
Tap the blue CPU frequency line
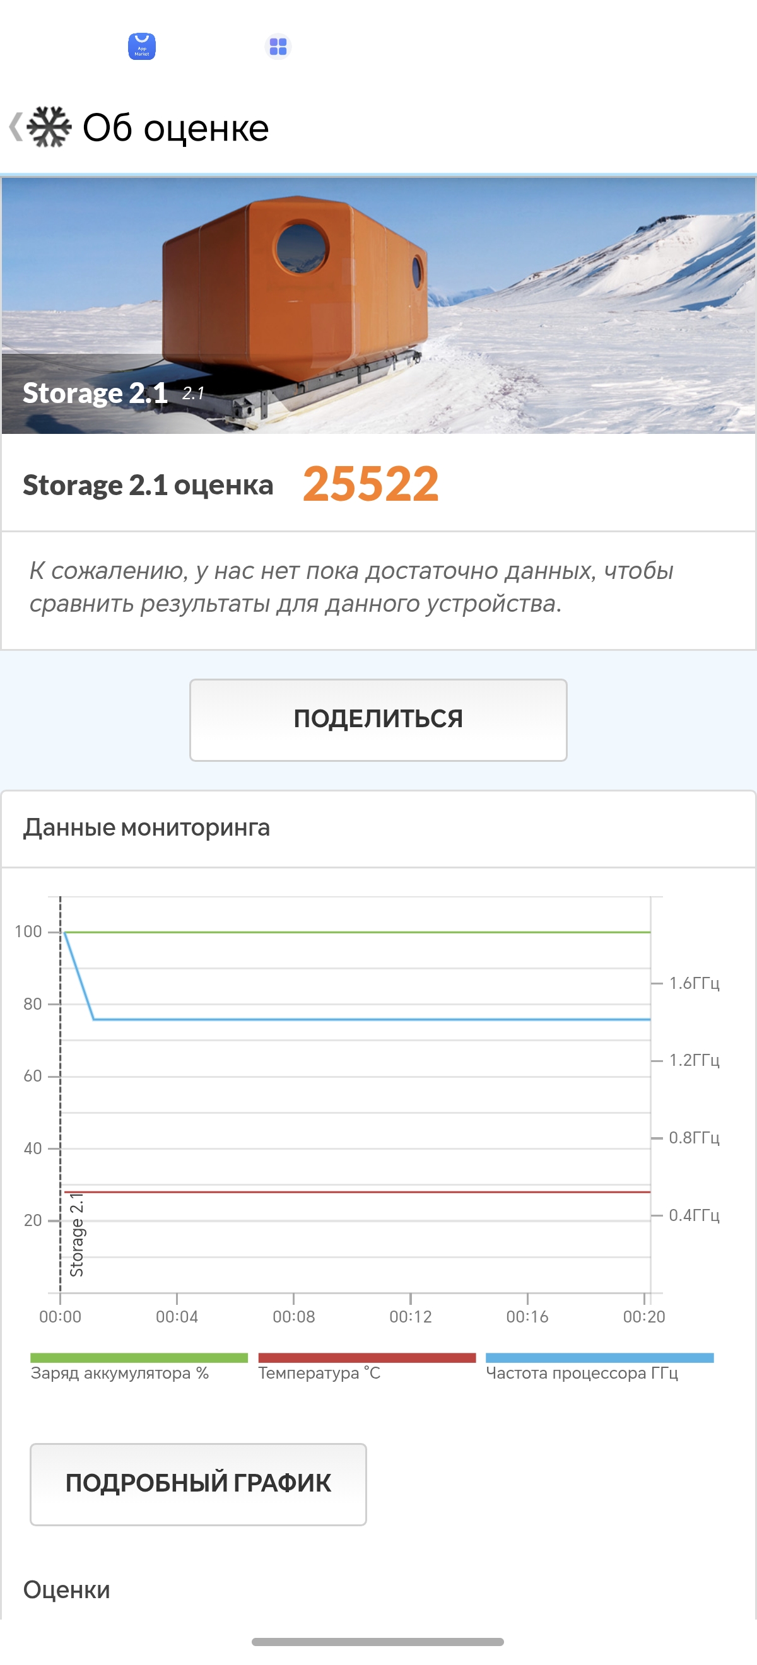coord(372,1019)
